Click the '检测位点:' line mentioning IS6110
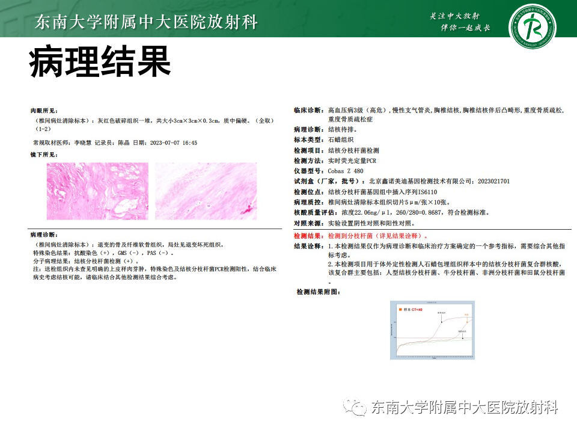 [365, 192]
